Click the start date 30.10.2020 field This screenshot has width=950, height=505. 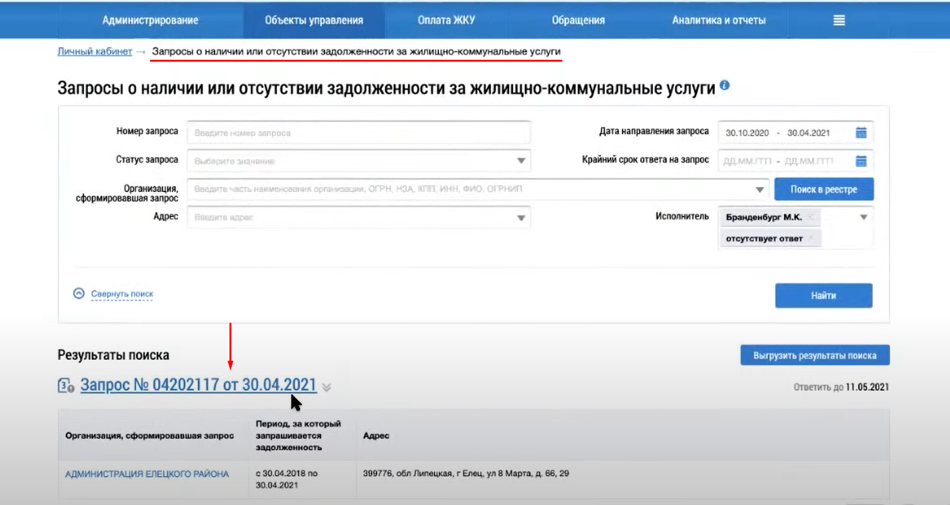pos(748,133)
